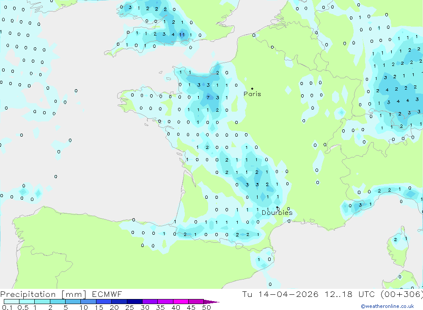The image size is (423, 310).
Task: Select the lightest cyan 0.1–0.5 legend swatch
Action: click(x=11, y=302)
